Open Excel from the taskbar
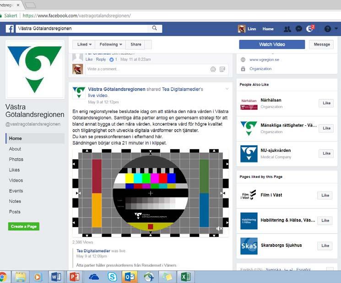The height and width of the screenshot is (283, 341). (186, 277)
